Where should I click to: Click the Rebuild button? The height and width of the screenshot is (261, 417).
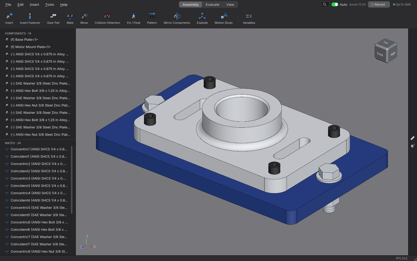(x=379, y=4)
